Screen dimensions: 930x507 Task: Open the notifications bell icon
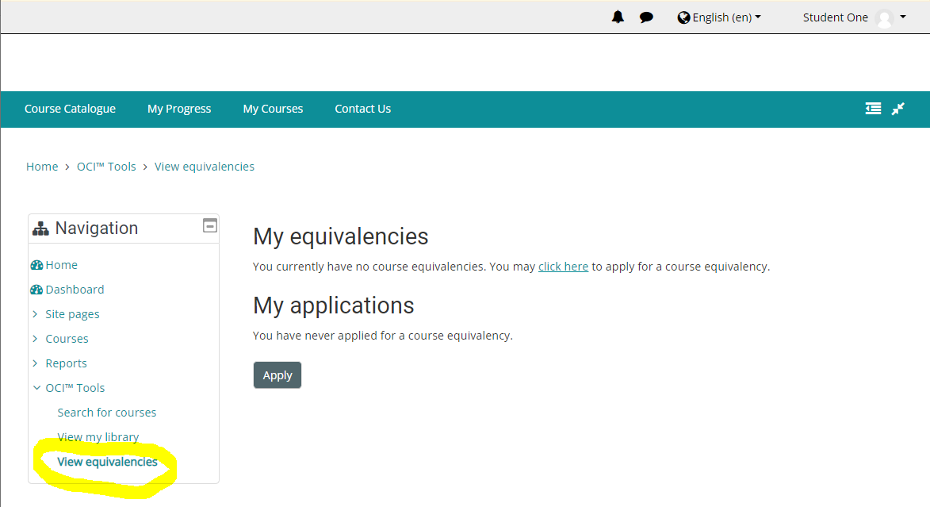[618, 17]
